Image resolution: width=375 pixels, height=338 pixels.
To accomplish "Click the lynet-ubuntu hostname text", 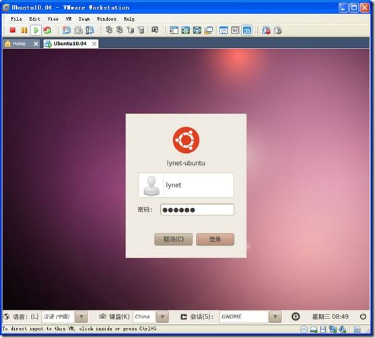I will (x=186, y=163).
